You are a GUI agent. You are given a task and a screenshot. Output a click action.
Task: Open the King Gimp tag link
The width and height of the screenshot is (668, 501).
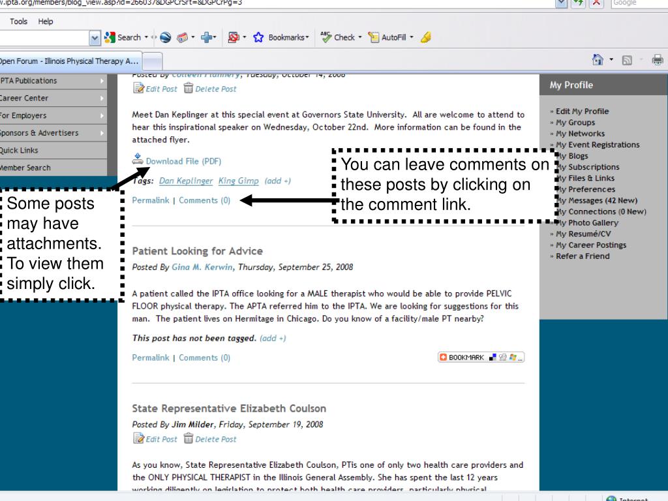click(239, 181)
